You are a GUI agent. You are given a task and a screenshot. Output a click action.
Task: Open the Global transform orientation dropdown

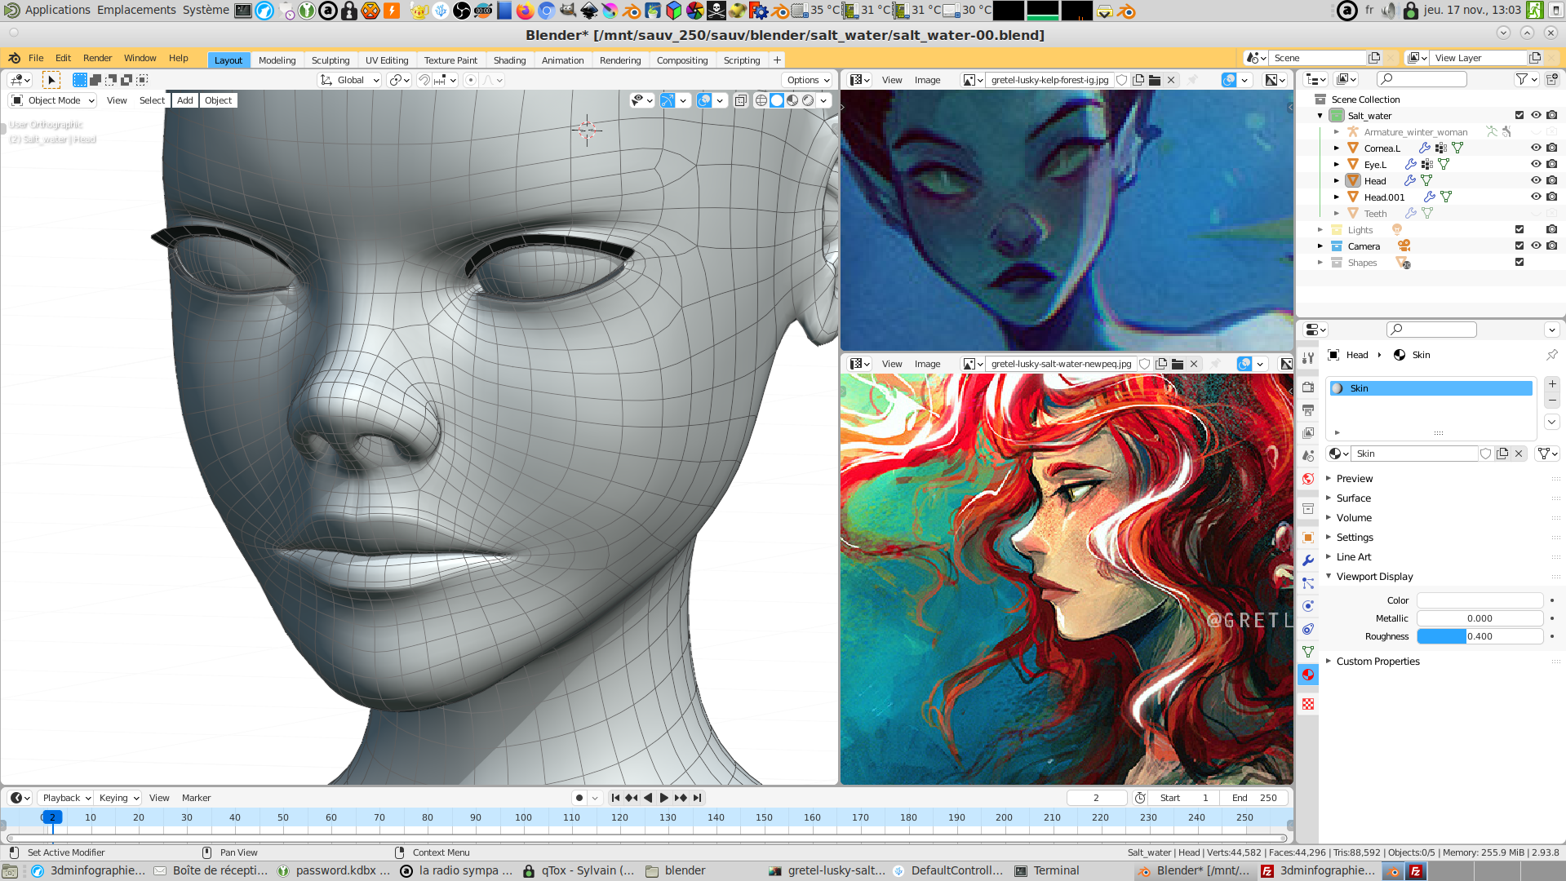(350, 80)
